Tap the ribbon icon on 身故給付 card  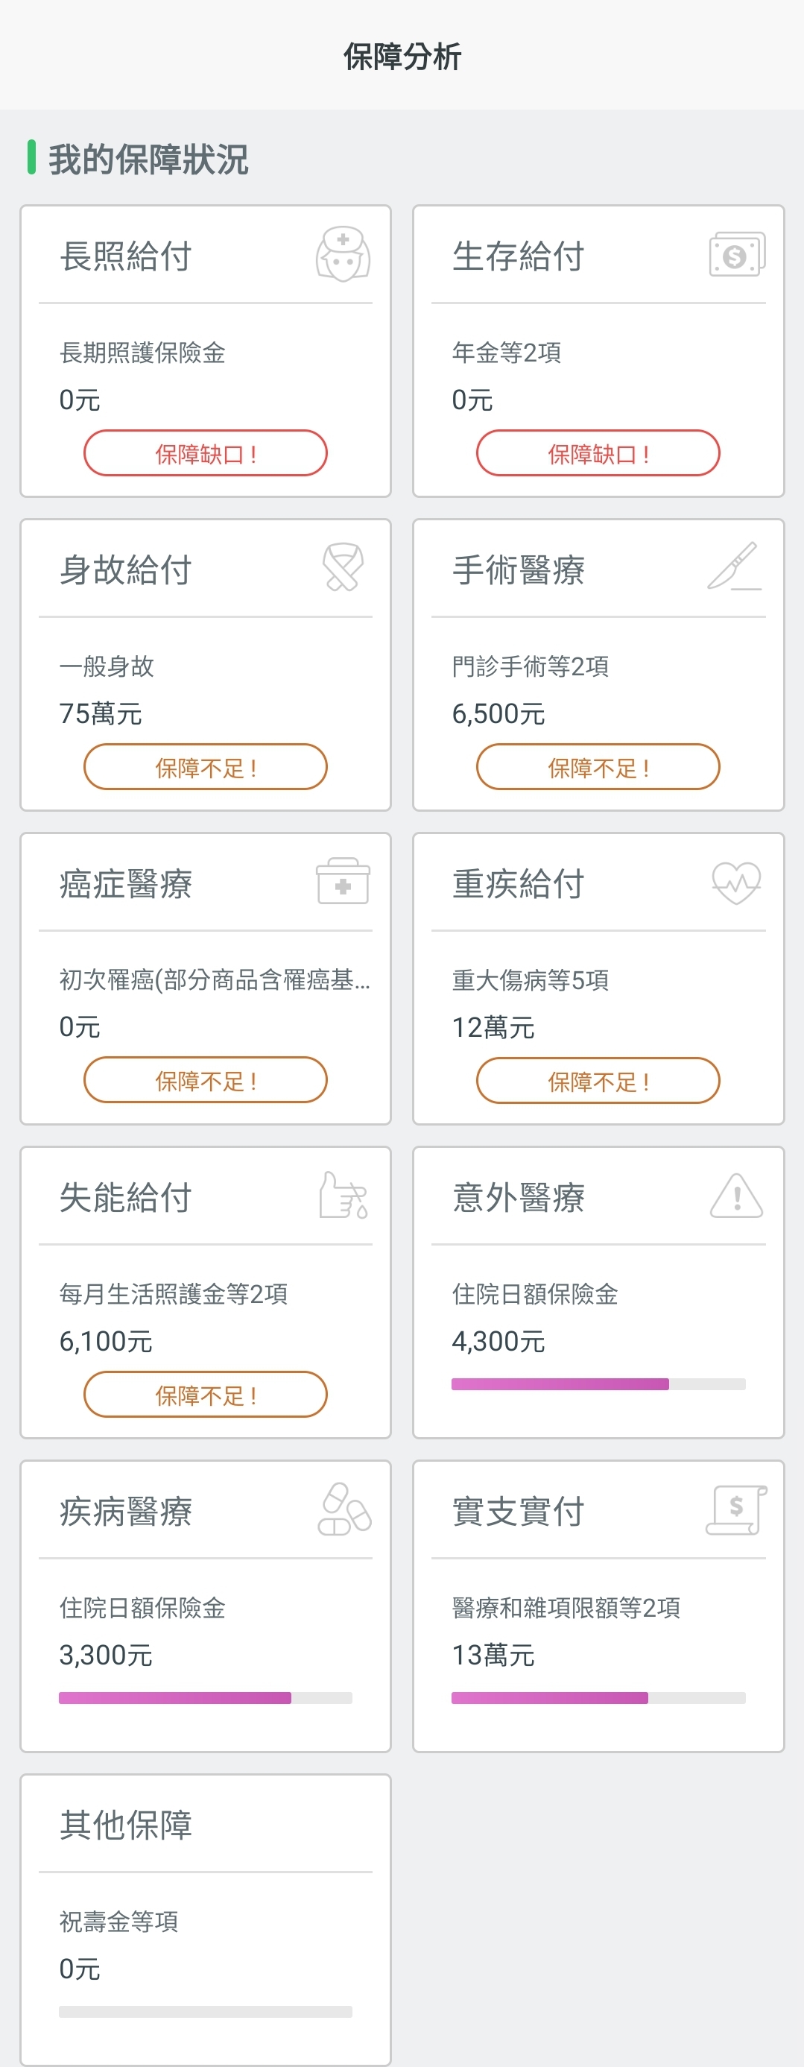(343, 567)
